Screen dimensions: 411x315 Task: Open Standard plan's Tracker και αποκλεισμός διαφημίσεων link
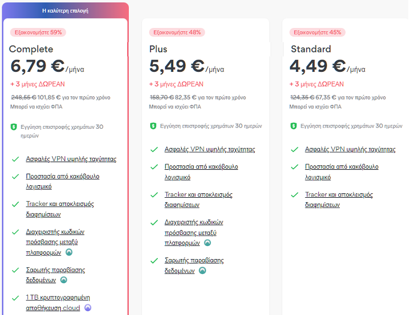click(x=339, y=200)
